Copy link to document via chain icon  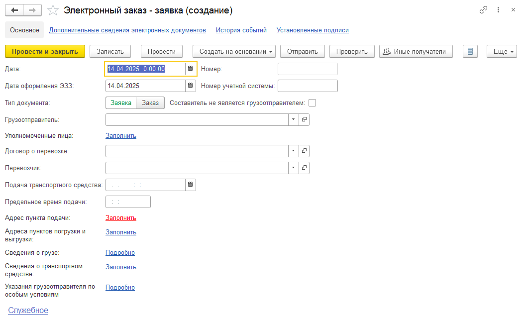483,10
